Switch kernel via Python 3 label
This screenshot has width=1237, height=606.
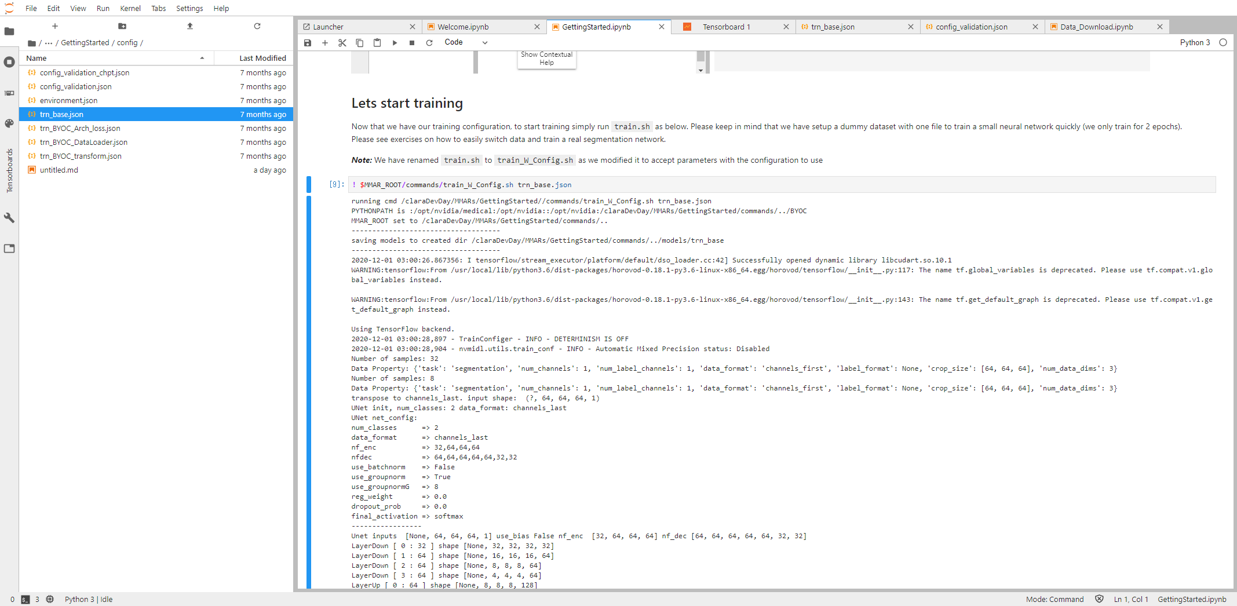click(1195, 42)
